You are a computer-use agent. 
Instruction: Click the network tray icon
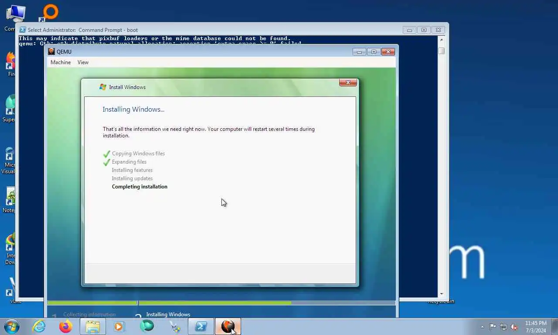504,327
